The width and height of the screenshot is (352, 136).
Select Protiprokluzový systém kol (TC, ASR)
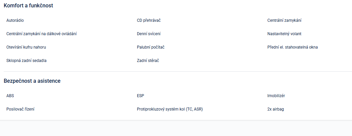(x=170, y=109)
